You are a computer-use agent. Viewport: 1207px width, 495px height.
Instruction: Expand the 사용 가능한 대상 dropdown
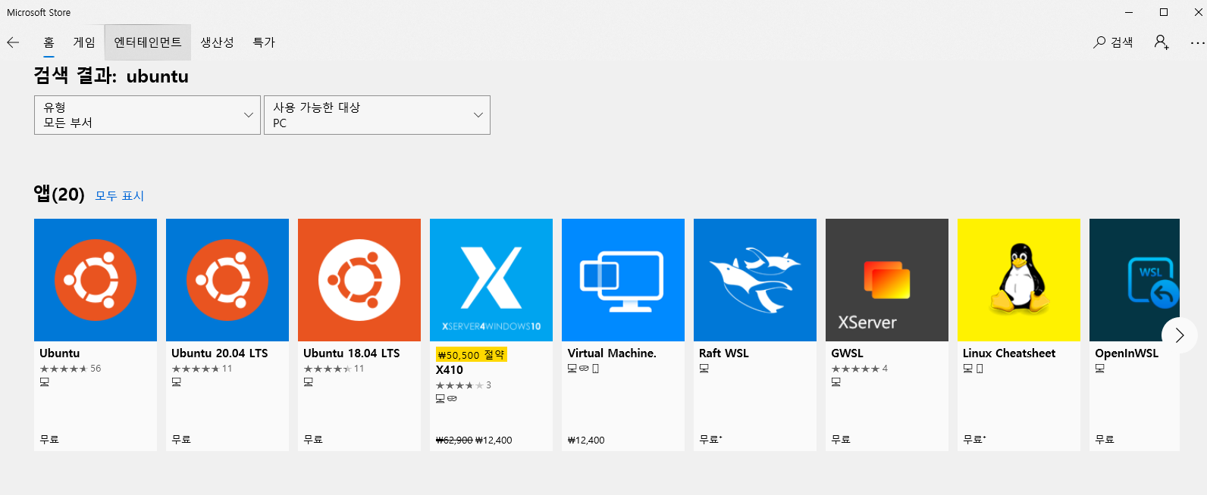(377, 115)
